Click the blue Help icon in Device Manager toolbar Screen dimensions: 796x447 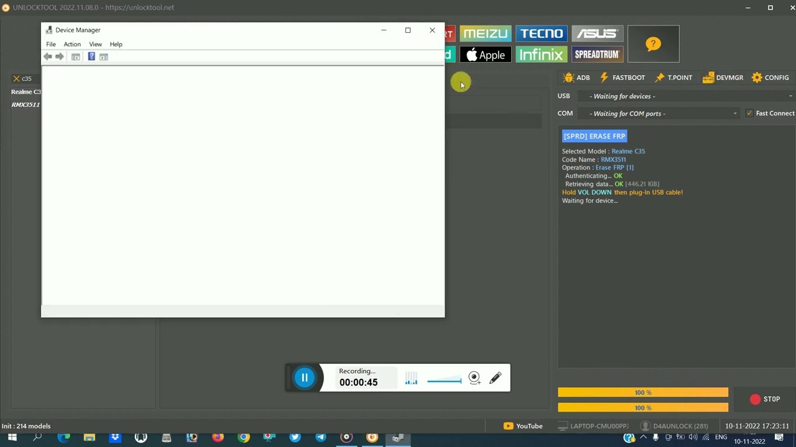click(x=91, y=56)
